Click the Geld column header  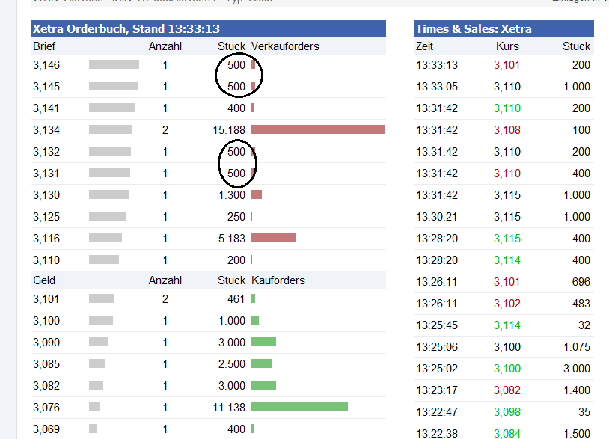[44, 280]
